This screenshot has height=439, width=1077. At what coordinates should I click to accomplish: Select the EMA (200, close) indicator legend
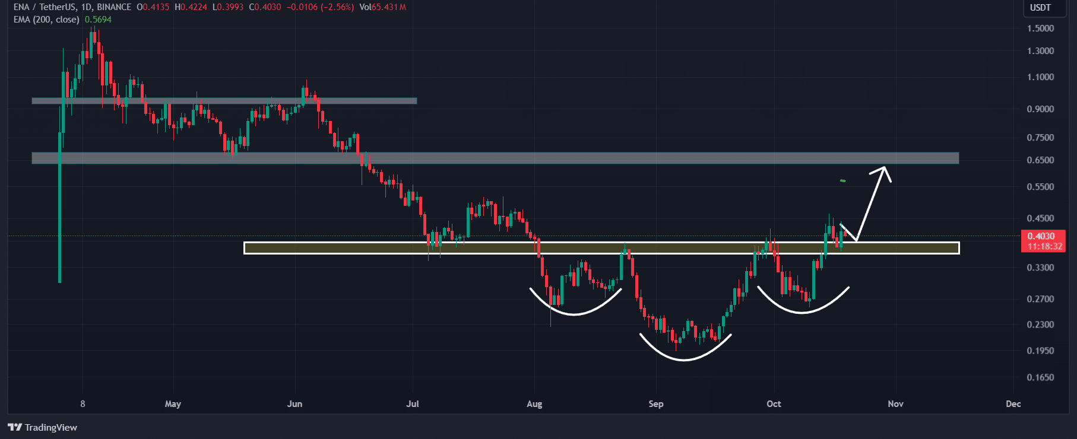click(46, 20)
